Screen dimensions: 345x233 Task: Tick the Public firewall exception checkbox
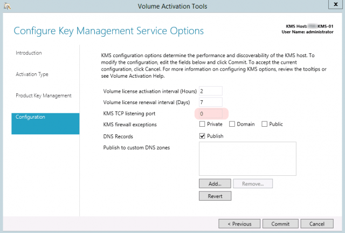tap(265, 125)
